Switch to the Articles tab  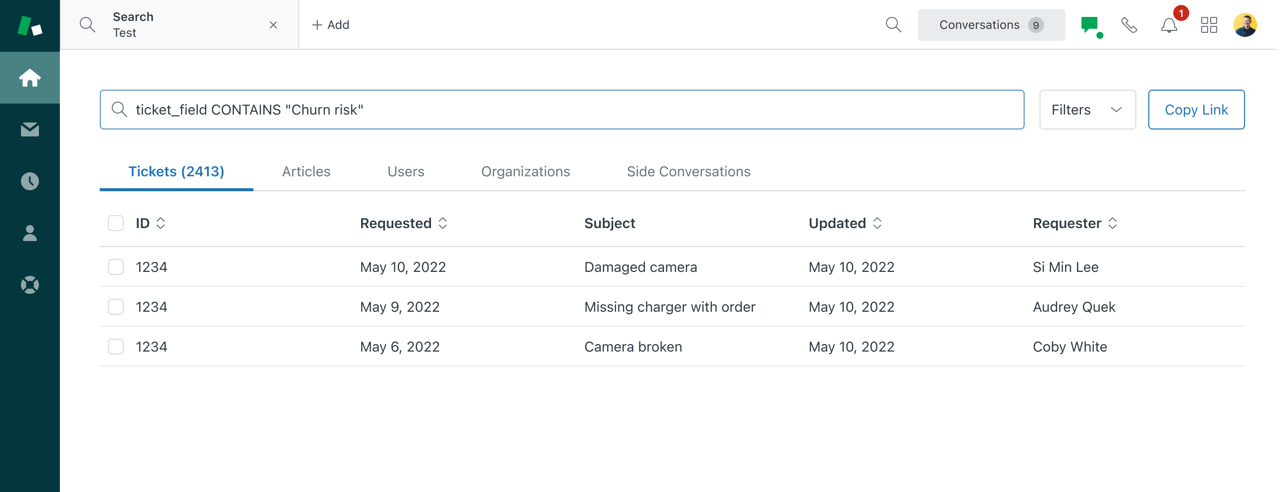pyautogui.click(x=306, y=171)
